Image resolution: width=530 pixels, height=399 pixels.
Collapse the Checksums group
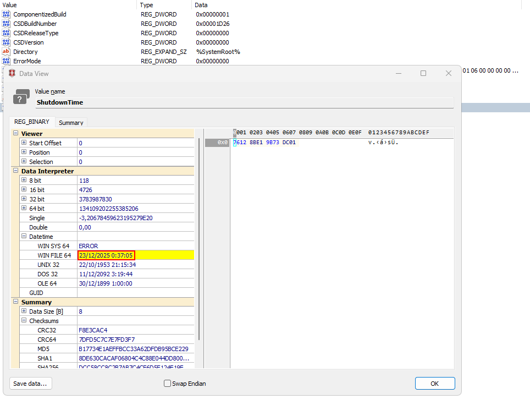[24, 321]
